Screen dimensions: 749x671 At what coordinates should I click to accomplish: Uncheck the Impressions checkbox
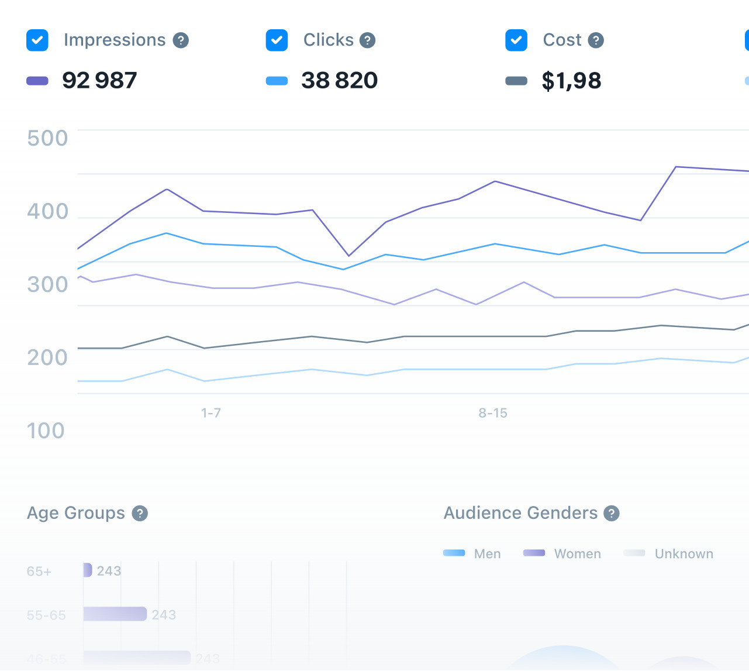(x=37, y=40)
